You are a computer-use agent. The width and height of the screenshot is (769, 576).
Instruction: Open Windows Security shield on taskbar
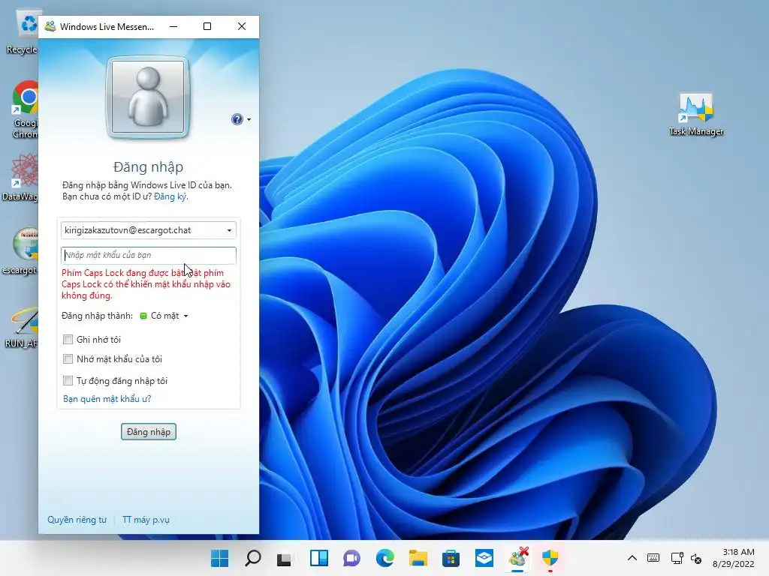click(550, 558)
